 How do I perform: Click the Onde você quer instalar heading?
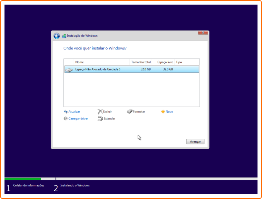pyautogui.click(x=95, y=48)
